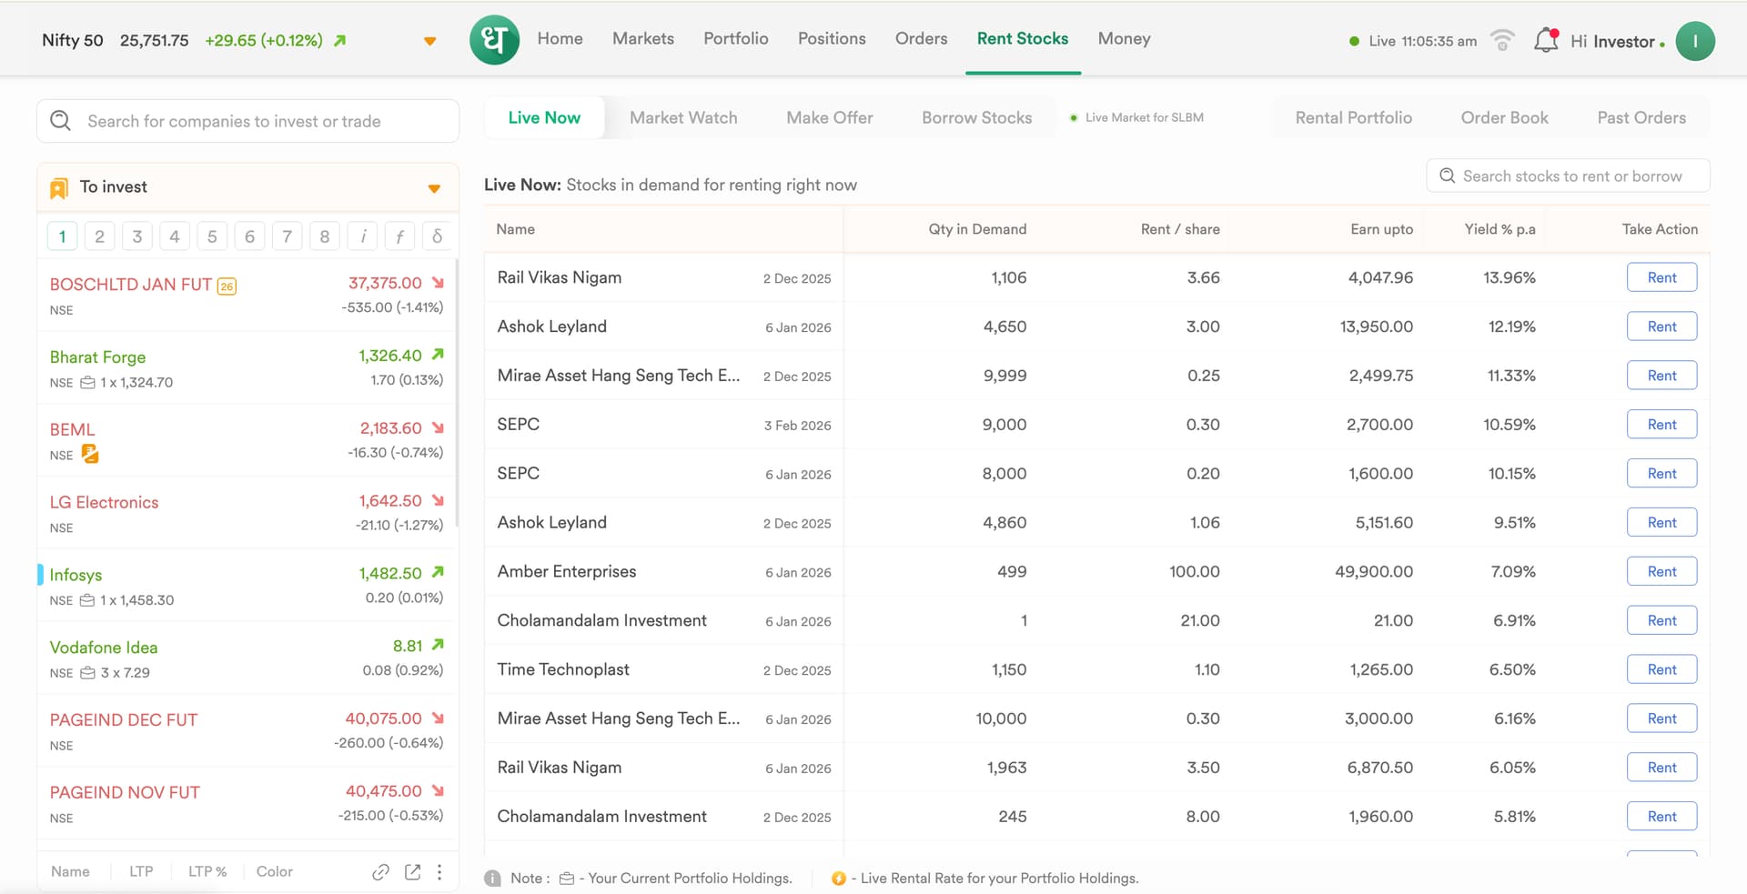Go to the Portfolio menu
Image resolution: width=1747 pixels, height=894 pixels.
735,39
